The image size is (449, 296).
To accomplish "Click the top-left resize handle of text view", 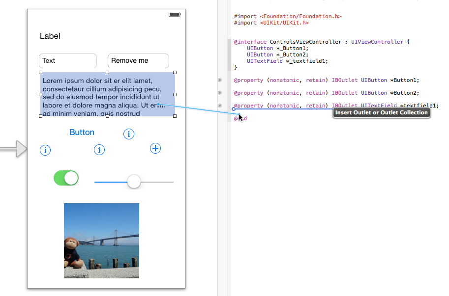I will click(40, 73).
